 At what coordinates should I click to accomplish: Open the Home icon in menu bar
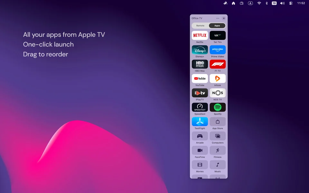pyautogui.click(x=234, y=3)
